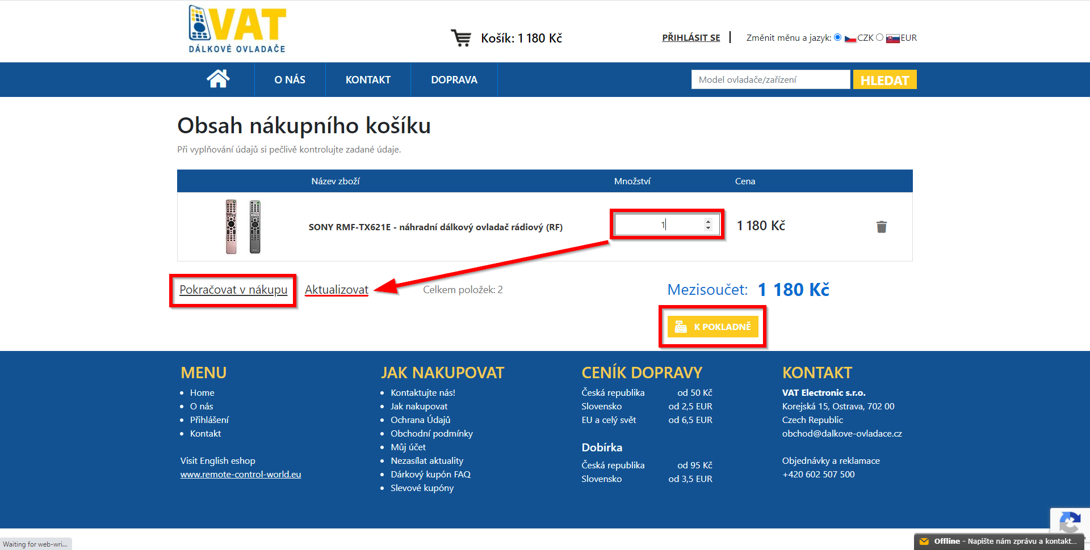Click the Celkem položek: 2 text
This screenshot has height=550, width=1090.
[463, 290]
